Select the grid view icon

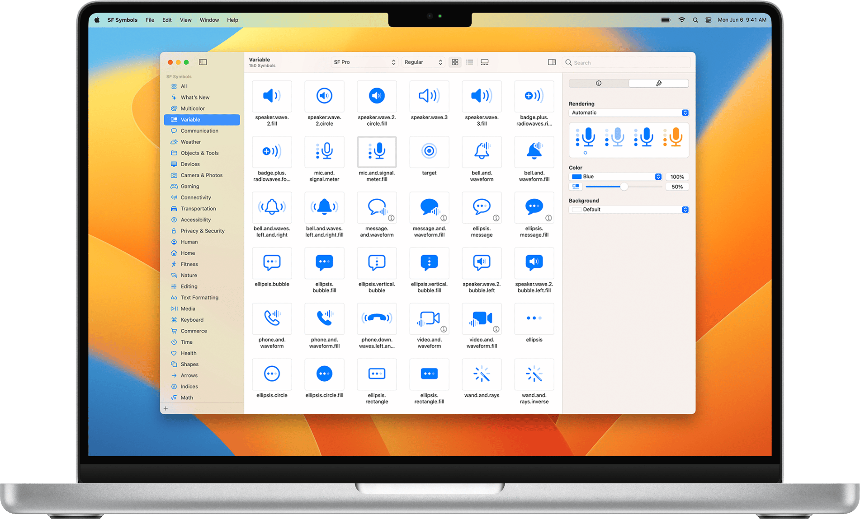click(x=455, y=62)
